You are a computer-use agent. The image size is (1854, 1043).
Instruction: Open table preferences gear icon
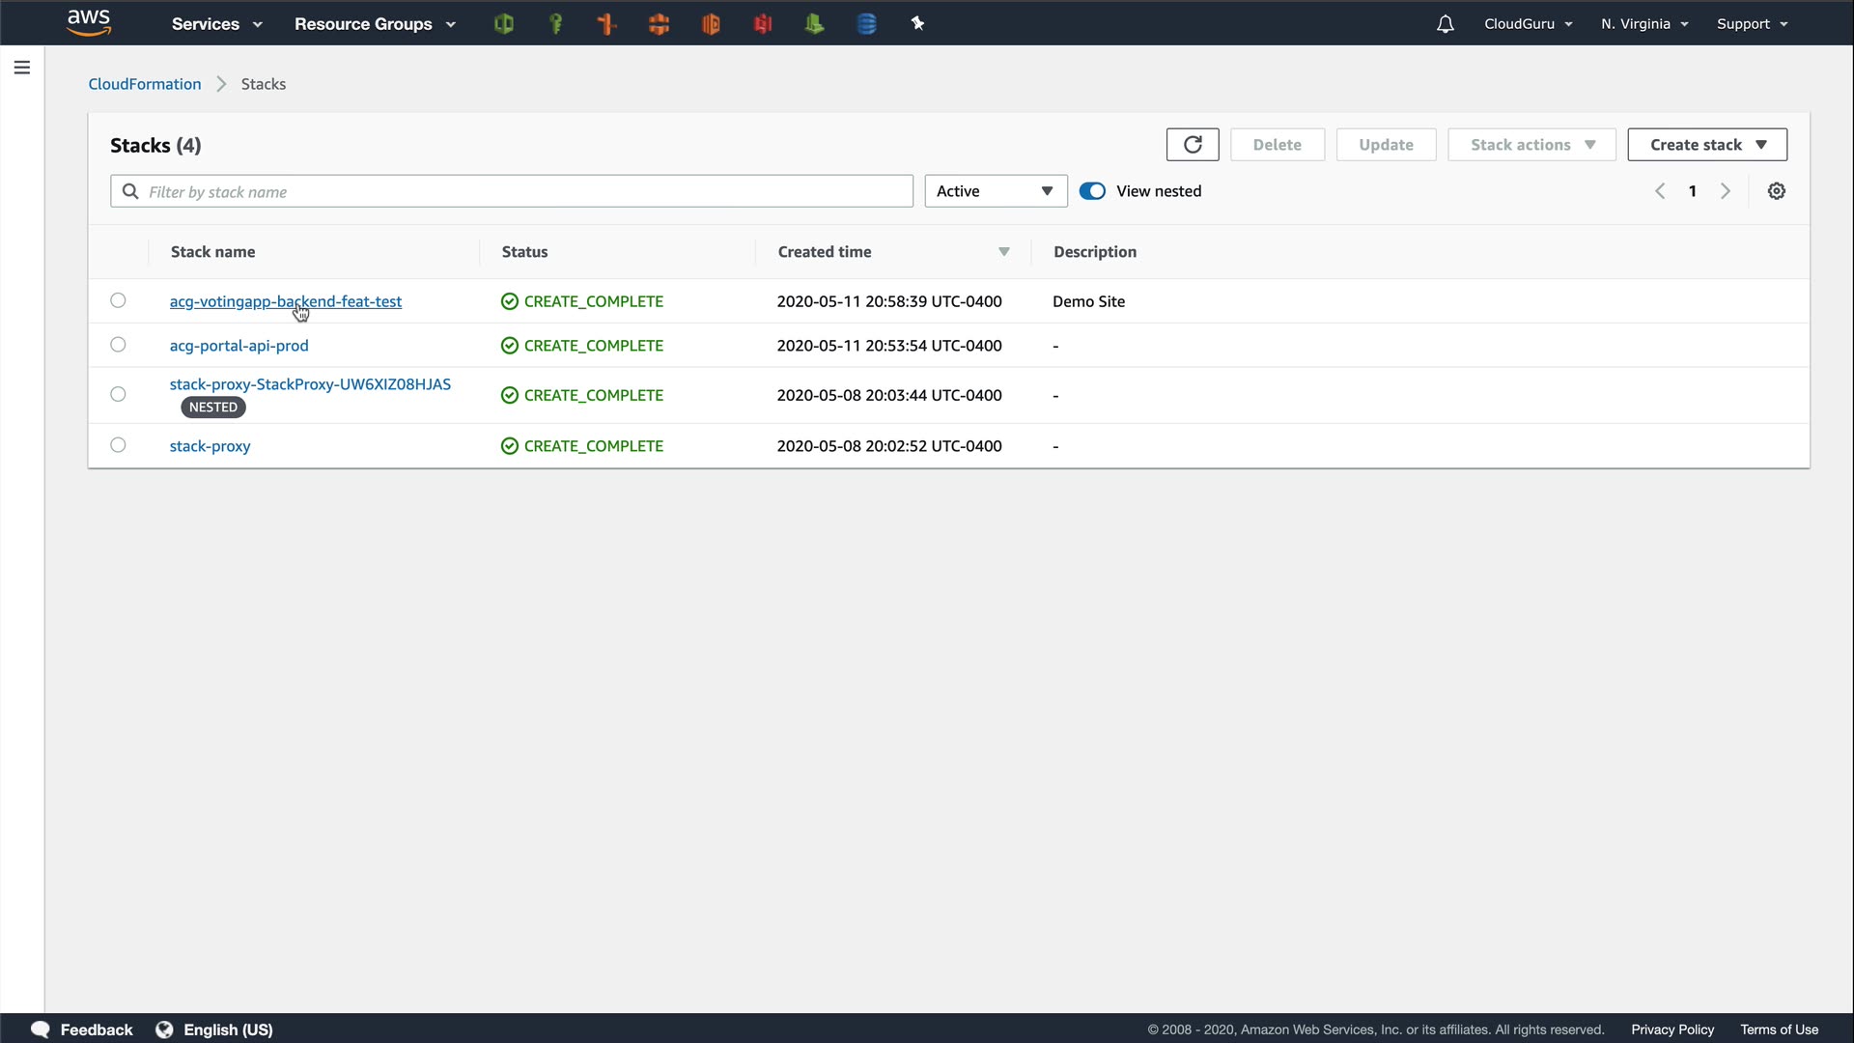(1776, 191)
